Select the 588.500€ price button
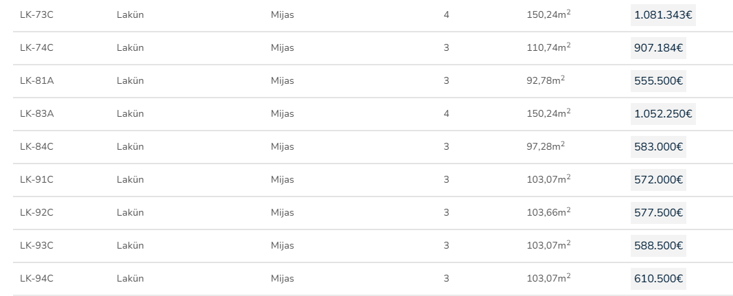This screenshot has height=296, width=733. click(x=658, y=245)
